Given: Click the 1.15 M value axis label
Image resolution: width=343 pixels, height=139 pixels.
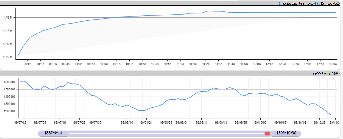Looking at the screenshot, I should [7, 57].
